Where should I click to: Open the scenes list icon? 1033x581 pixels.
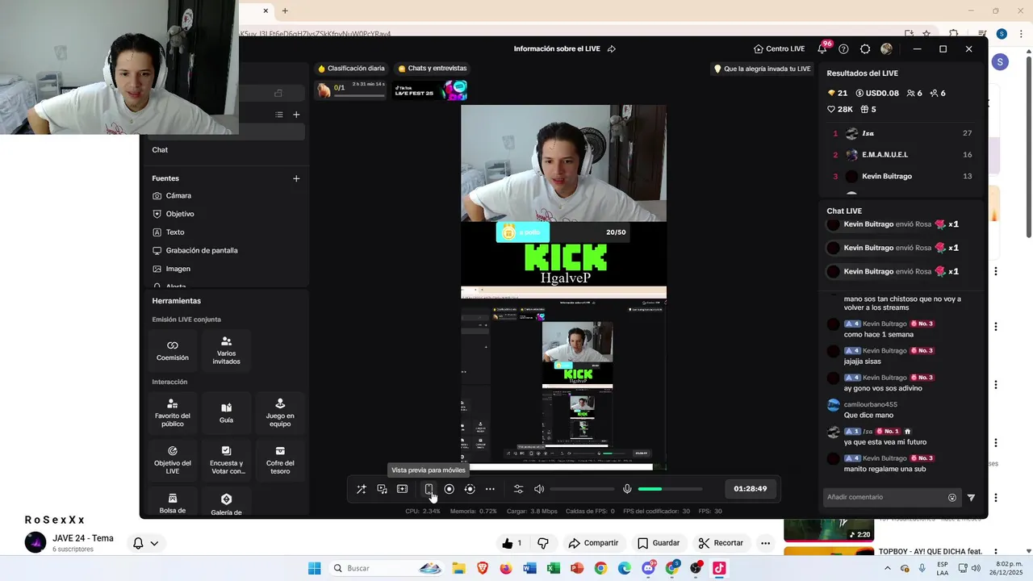click(279, 115)
